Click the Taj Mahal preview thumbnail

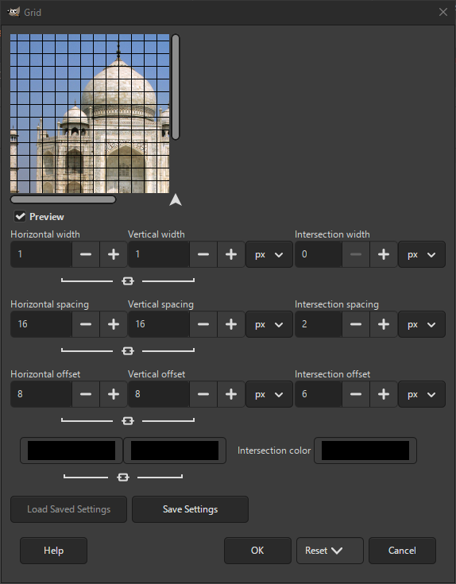[x=90, y=114]
